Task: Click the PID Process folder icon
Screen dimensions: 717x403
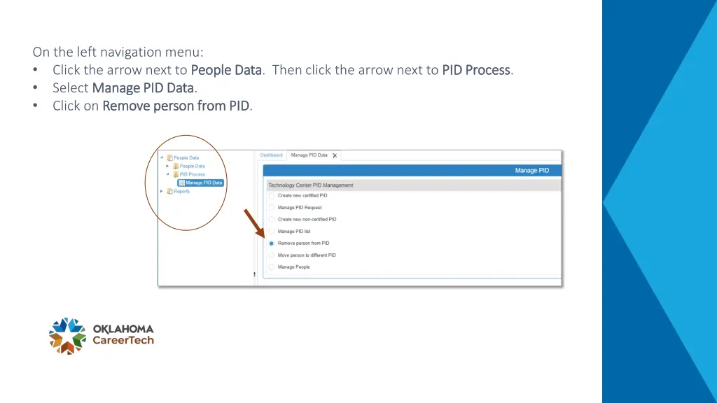Action: [176, 174]
